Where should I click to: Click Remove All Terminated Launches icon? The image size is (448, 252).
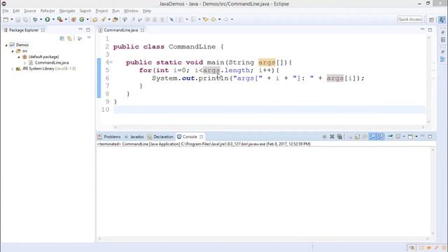tap(339, 137)
